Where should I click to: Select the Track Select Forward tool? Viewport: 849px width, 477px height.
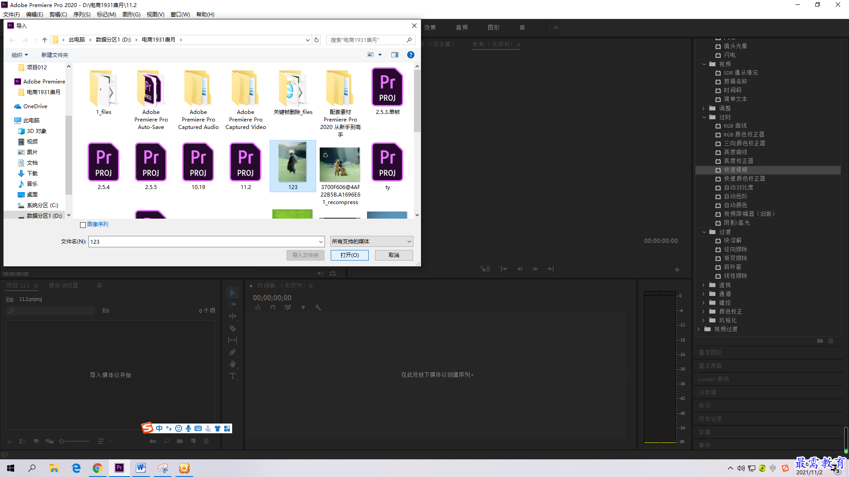233,304
